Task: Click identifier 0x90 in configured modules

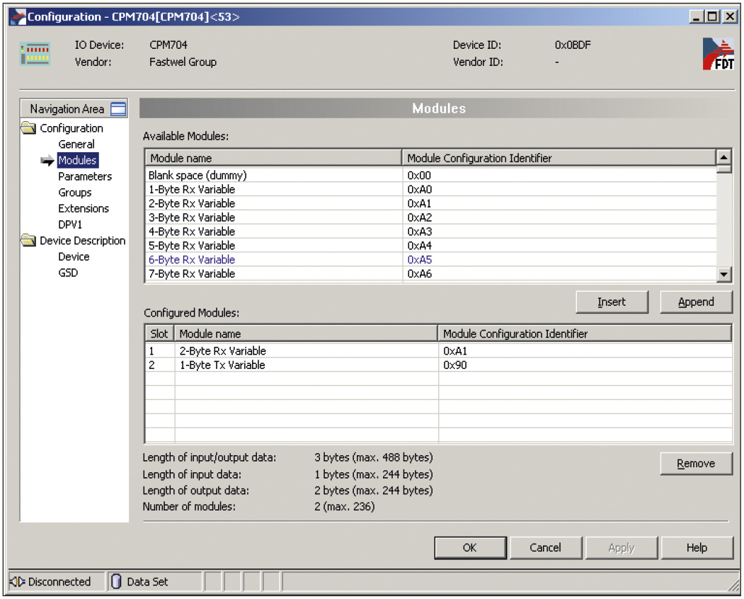Action: click(x=455, y=365)
